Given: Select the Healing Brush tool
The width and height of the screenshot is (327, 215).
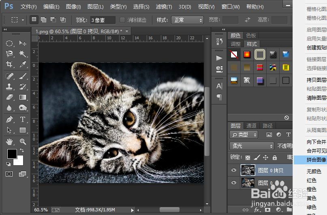Looking at the screenshot, I should (x=9, y=76).
